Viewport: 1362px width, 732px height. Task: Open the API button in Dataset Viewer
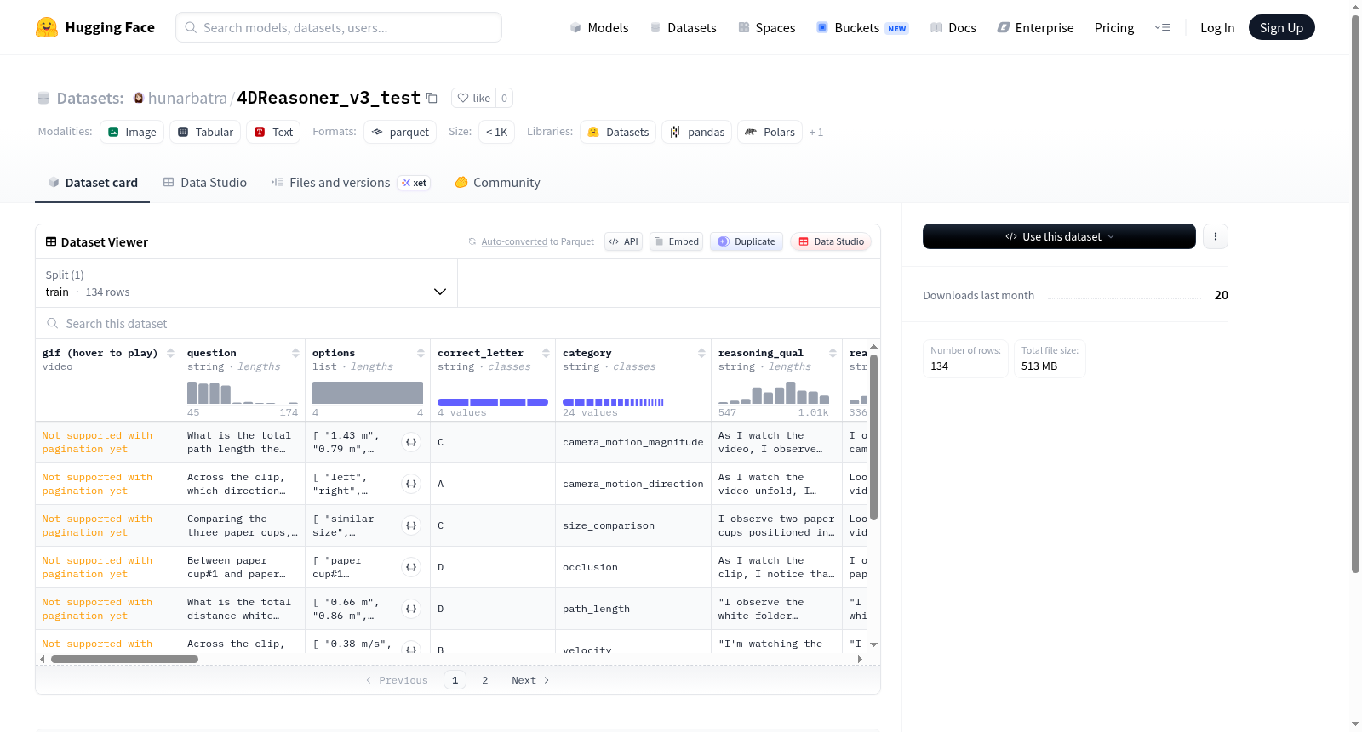click(623, 241)
